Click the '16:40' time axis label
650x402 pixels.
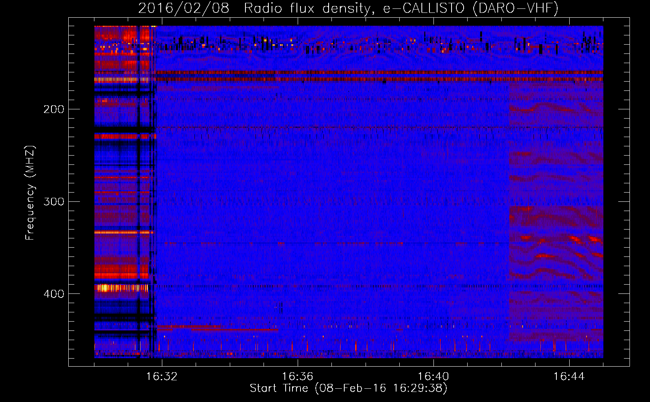pyautogui.click(x=433, y=377)
